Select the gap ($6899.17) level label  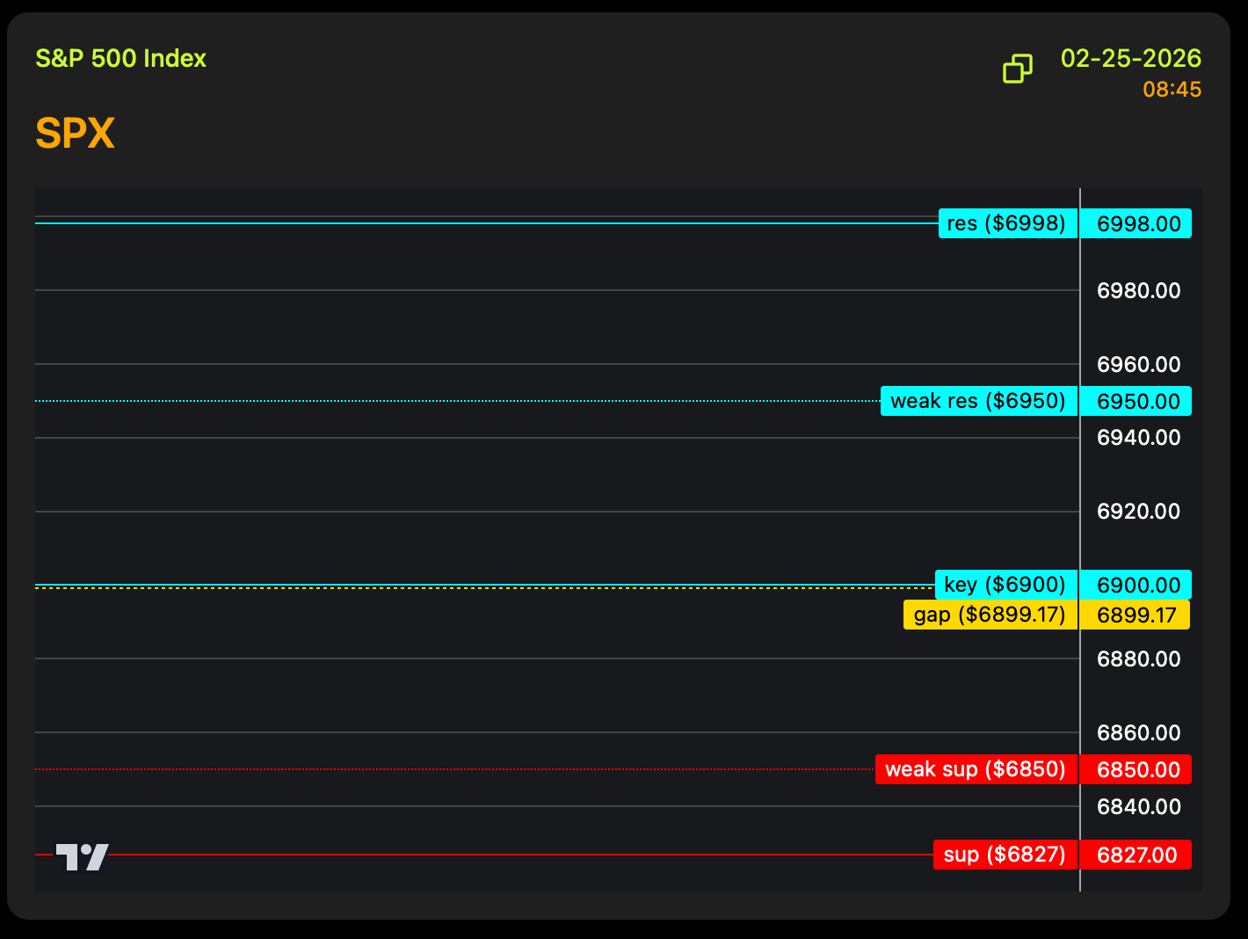[990, 615]
